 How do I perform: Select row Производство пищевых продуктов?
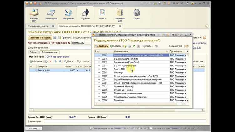click(141, 97)
